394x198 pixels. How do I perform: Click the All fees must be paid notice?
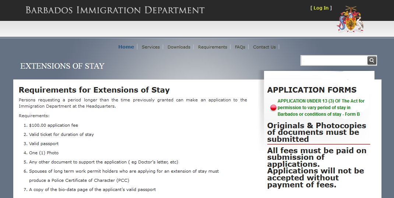tap(316, 168)
